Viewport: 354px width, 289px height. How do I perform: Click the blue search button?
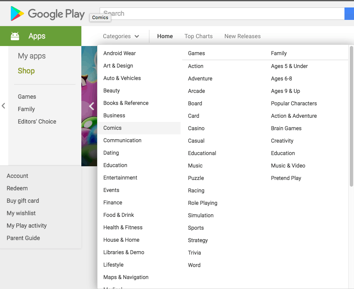click(349, 14)
